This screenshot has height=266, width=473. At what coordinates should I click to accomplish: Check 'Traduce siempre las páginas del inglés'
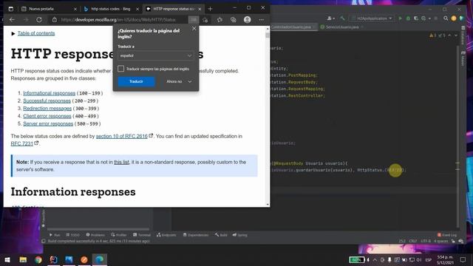tap(121, 69)
